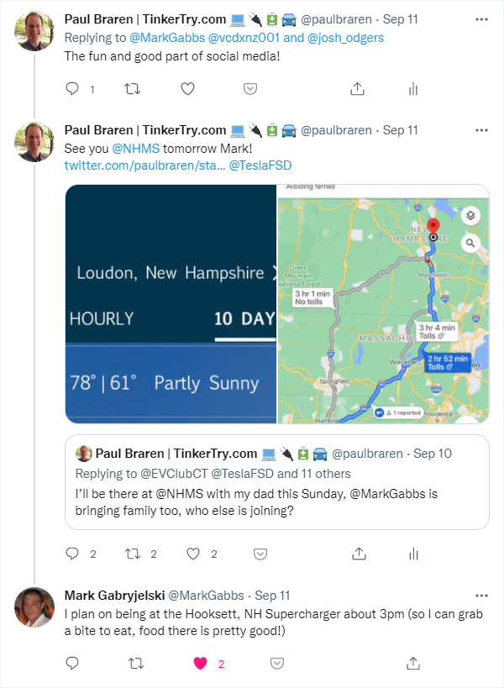Unlike Mark Gabryjelski's Hooksett Supercharger tweet
The height and width of the screenshot is (688, 504).
[201, 663]
